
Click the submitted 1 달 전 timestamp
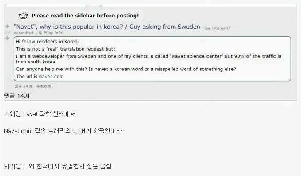(x=30, y=33)
